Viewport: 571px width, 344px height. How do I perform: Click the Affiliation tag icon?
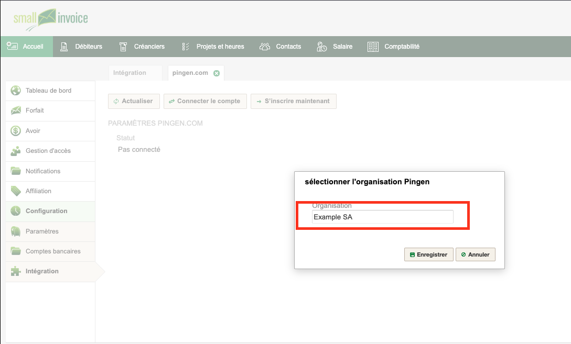(x=16, y=191)
